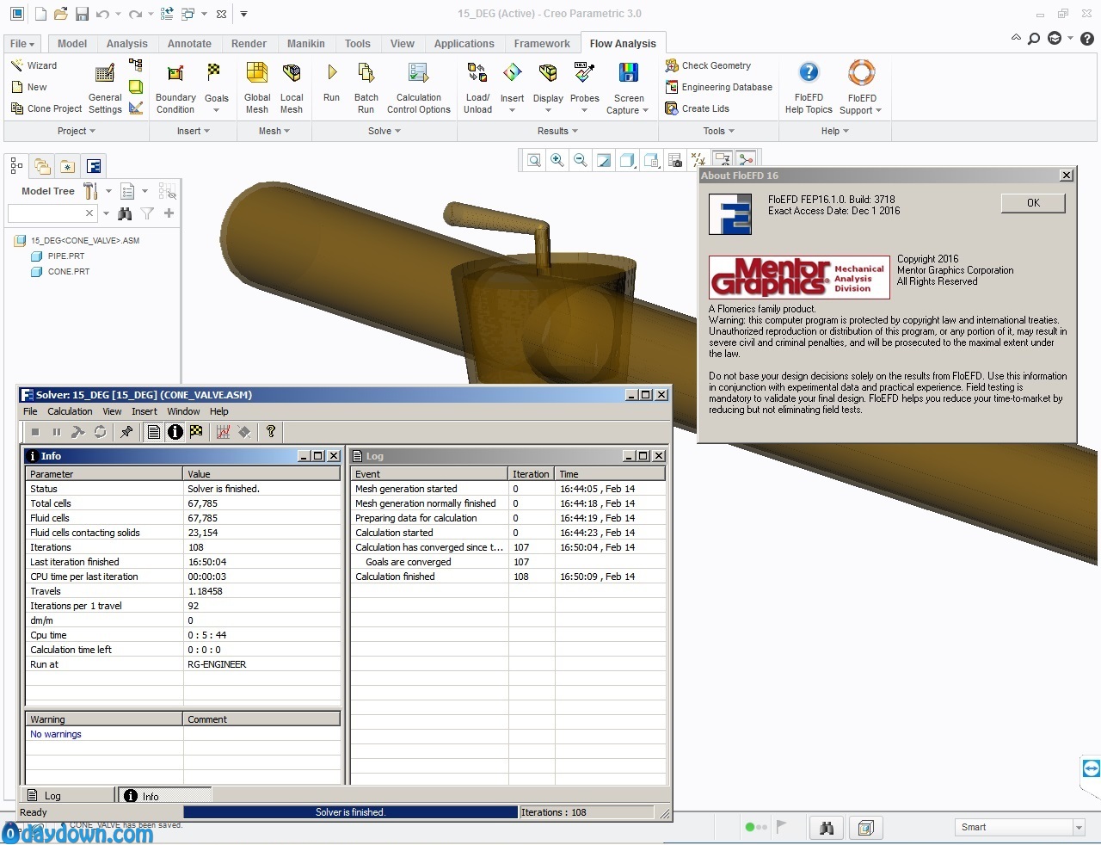This screenshot has width=1101, height=845.
Task: Toggle Log window button in solver toolbar
Action: click(154, 432)
